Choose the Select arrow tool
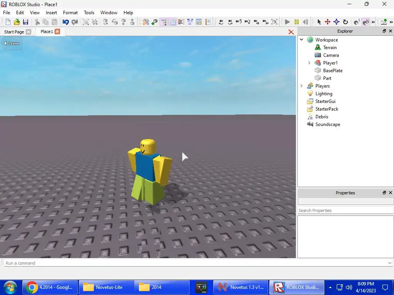 319,22
